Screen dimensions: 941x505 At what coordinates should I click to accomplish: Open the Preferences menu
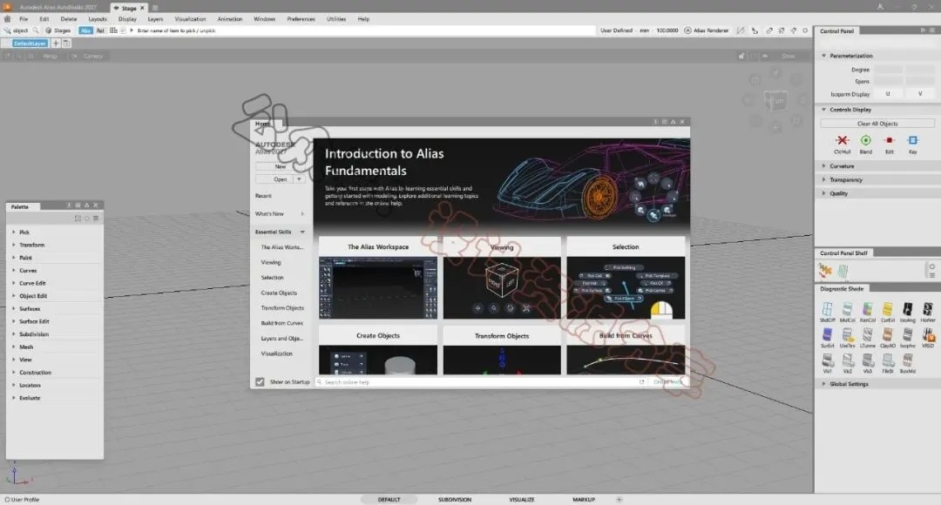click(x=301, y=19)
